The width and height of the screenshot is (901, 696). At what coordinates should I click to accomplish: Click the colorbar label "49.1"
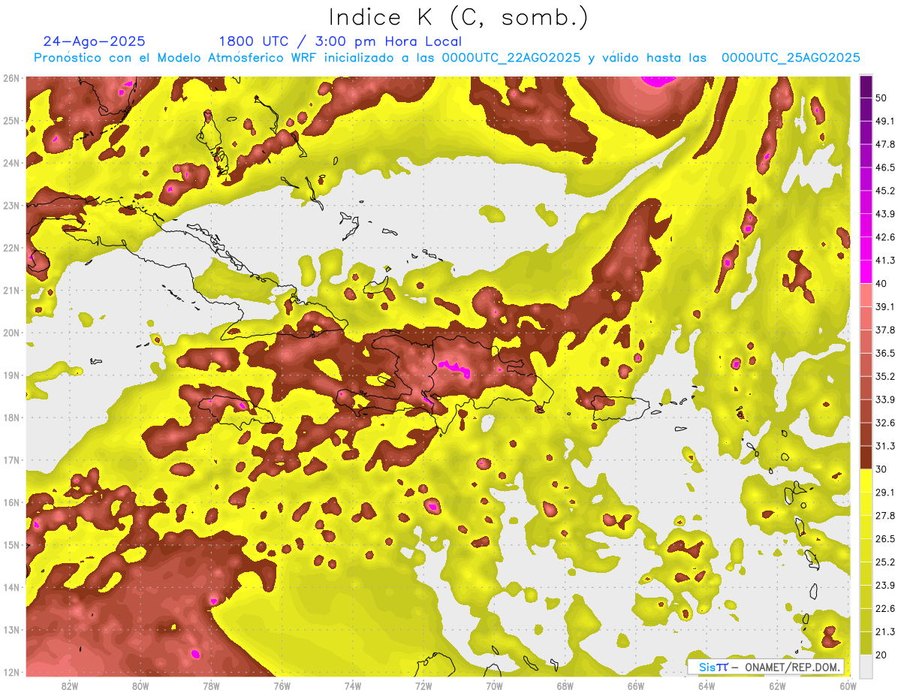884,122
